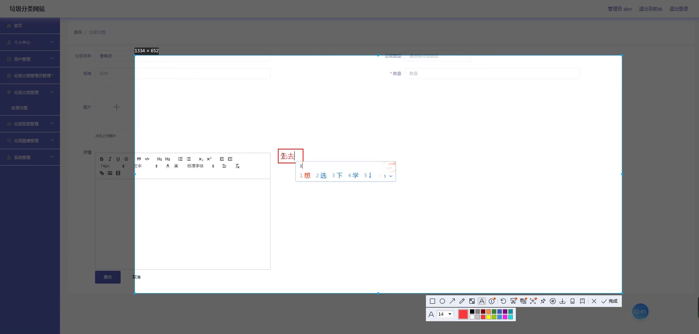Select the mosaic blur tool

click(x=472, y=301)
